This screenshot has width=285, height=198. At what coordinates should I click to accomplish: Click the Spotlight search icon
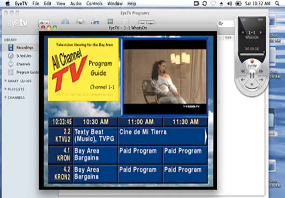(277, 3)
